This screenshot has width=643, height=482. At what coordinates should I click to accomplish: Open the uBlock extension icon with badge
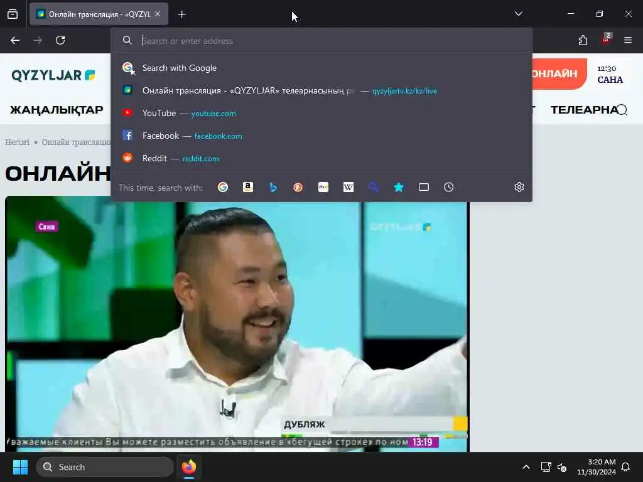(606, 40)
